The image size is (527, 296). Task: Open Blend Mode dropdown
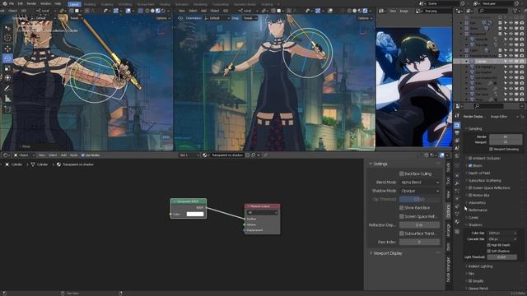coord(419,183)
